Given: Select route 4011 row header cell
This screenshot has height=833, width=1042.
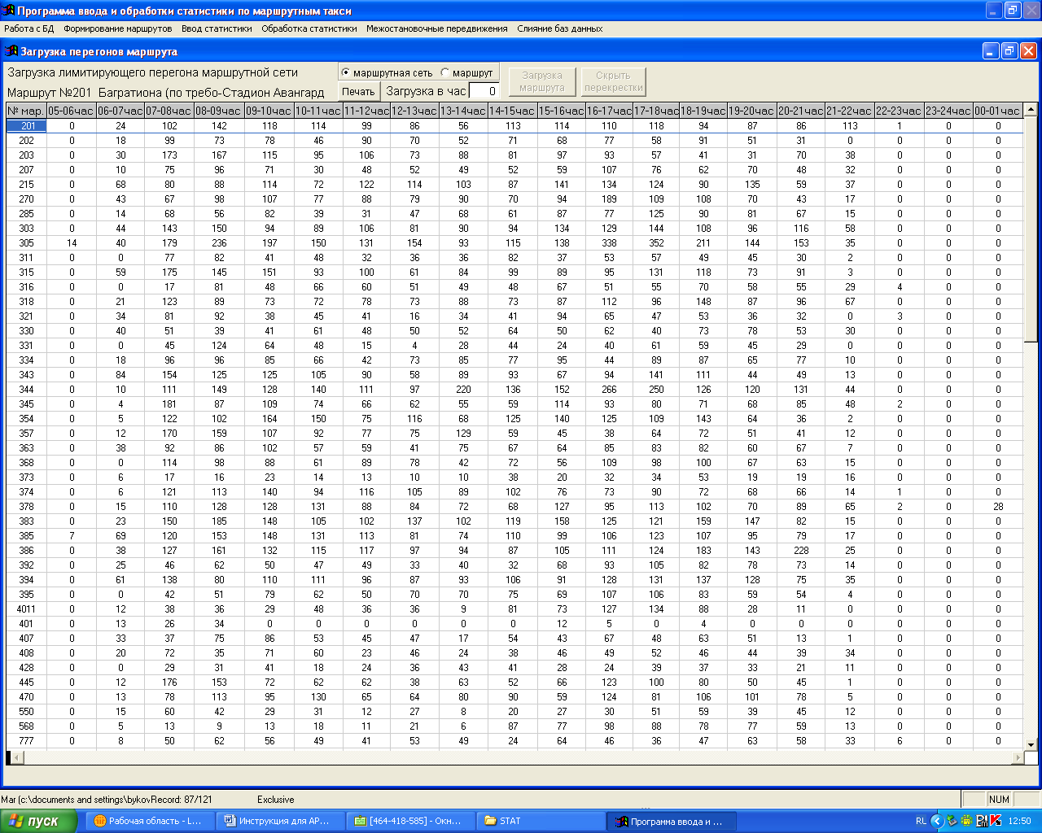Looking at the screenshot, I should (26, 609).
